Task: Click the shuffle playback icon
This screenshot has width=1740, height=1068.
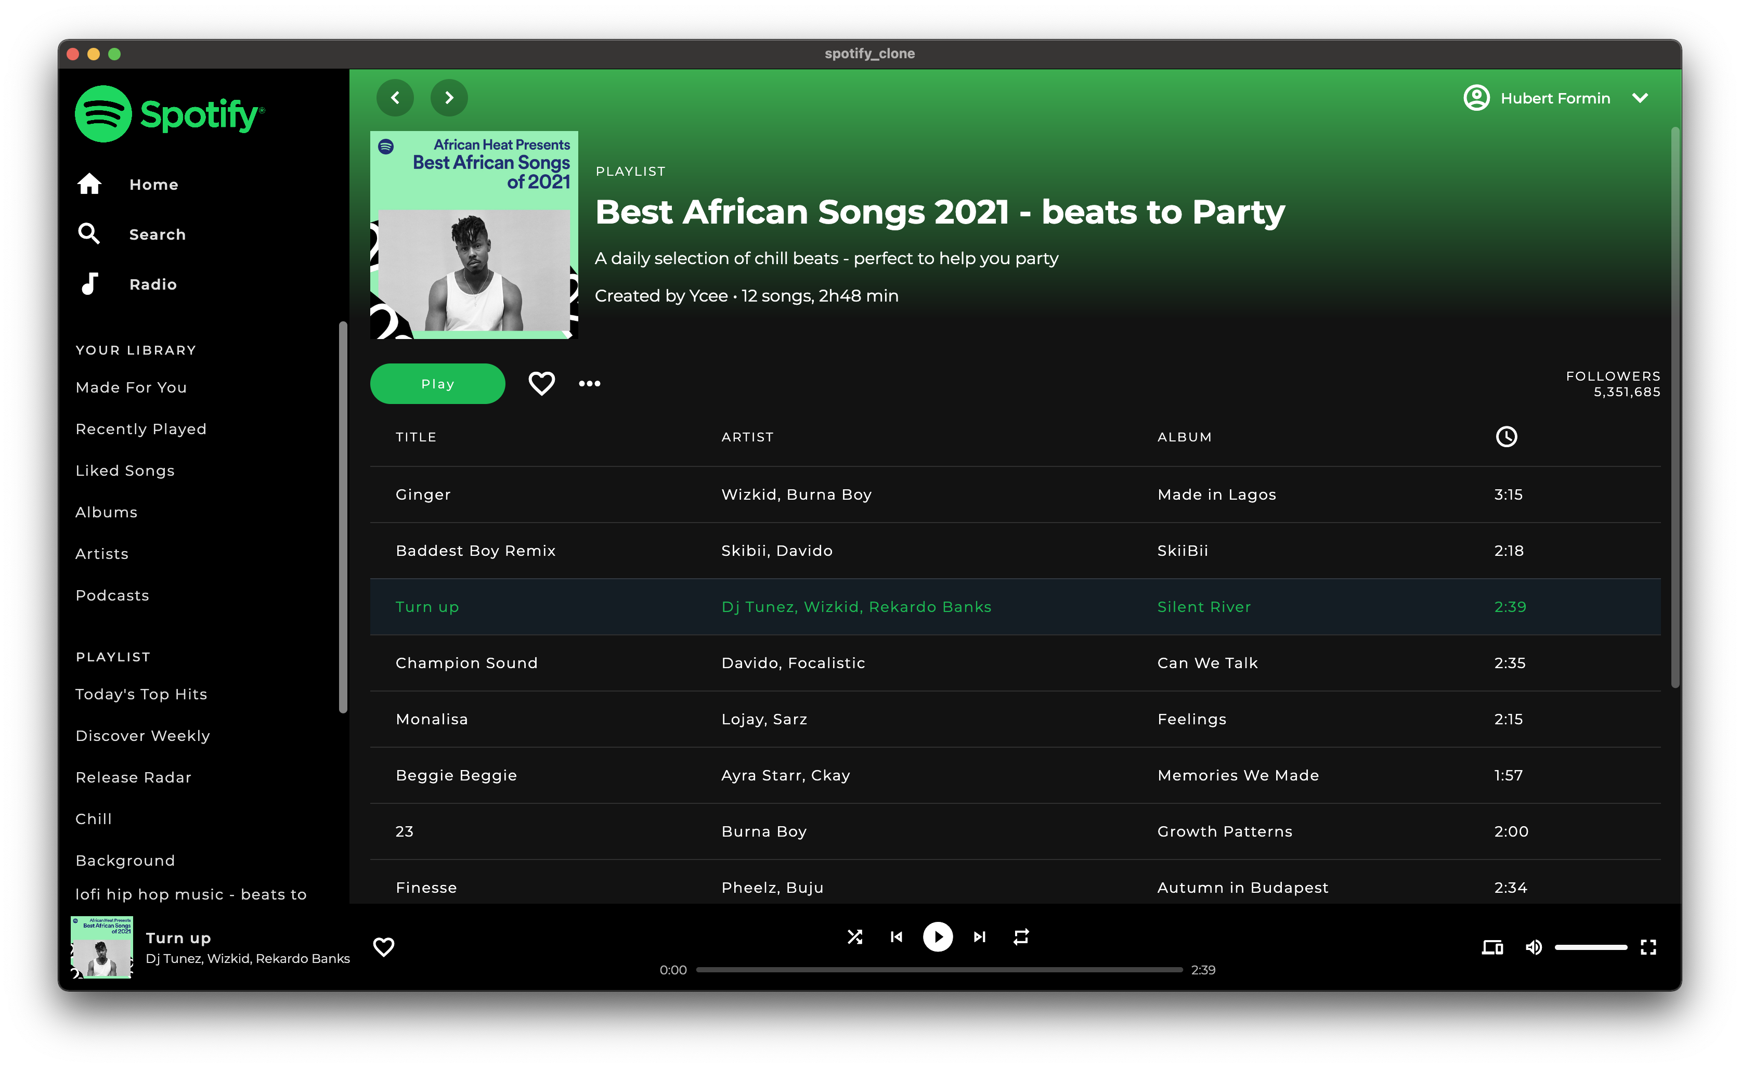Action: (854, 936)
